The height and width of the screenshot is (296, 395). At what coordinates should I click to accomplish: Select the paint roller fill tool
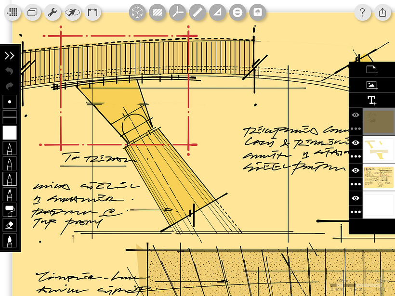[10, 210]
